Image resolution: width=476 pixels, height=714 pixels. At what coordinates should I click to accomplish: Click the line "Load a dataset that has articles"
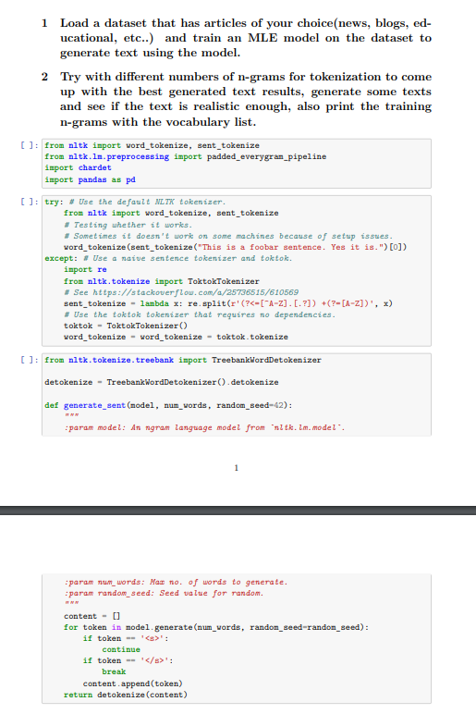point(246,23)
